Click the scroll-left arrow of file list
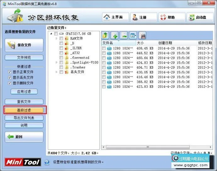217x171 pixels. point(103,147)
